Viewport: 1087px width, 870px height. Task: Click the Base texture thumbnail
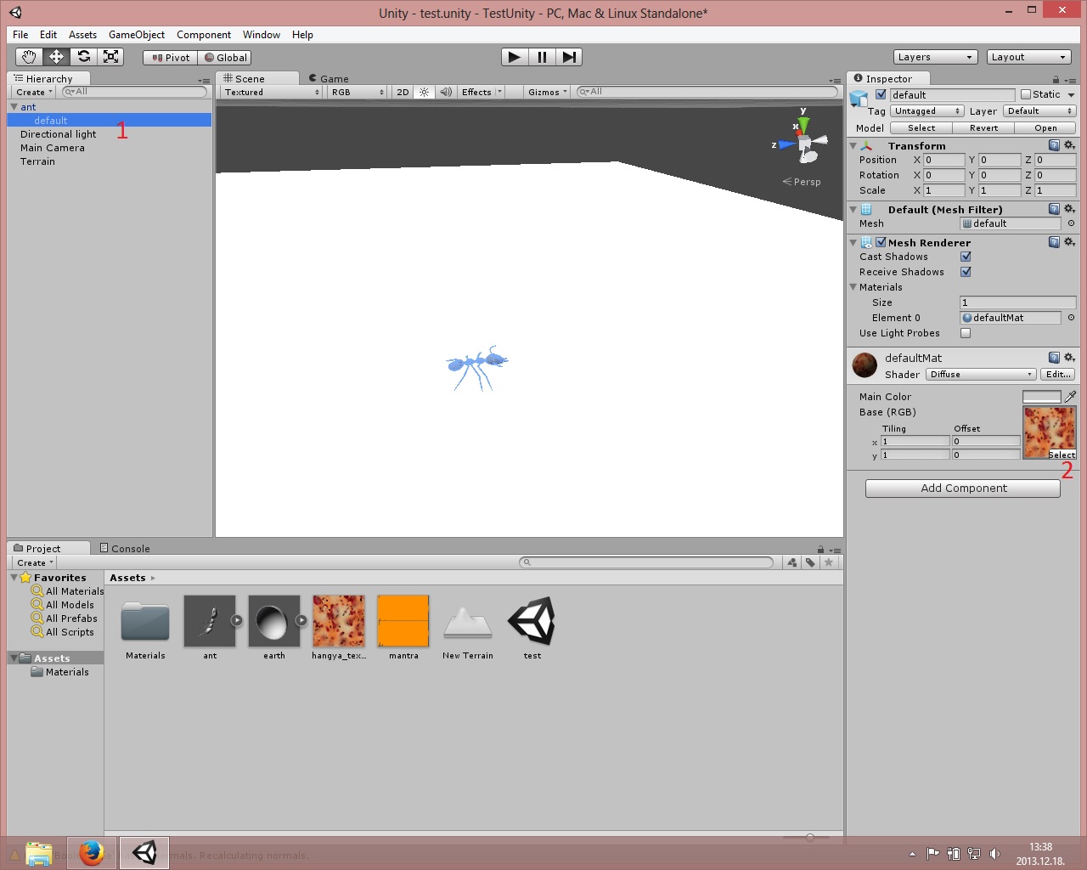click(x=1050, y=432)
